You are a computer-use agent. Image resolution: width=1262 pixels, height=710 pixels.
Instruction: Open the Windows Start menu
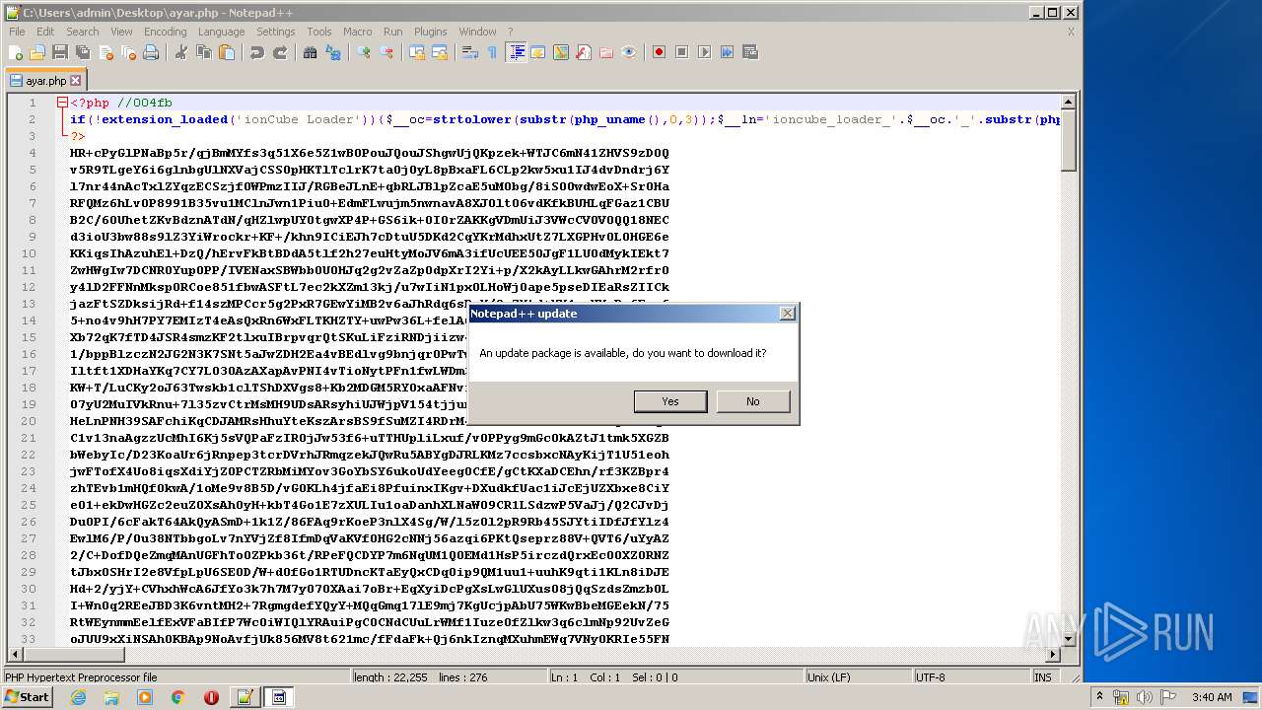pos(28,697)
